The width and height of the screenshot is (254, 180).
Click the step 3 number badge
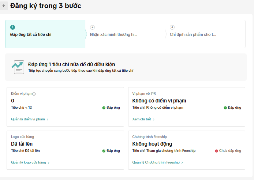[x=172, y=27]
